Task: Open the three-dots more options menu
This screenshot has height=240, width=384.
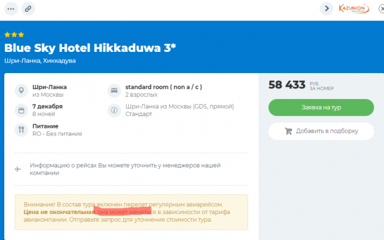Action: click(11, 8)
